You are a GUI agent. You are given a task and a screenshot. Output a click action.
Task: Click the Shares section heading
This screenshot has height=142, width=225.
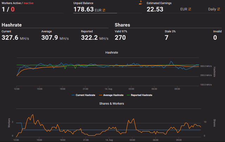pyautogui.click(x=122, y=25)
